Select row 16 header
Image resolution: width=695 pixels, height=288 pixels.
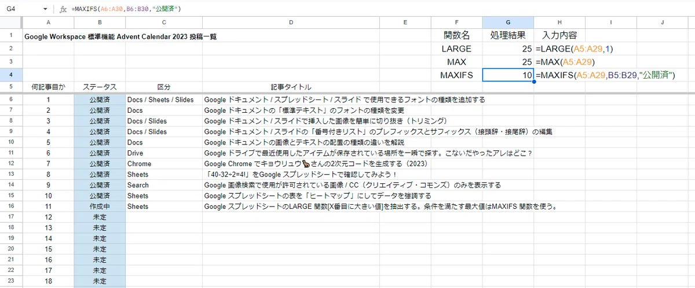(x=11, y=206)
